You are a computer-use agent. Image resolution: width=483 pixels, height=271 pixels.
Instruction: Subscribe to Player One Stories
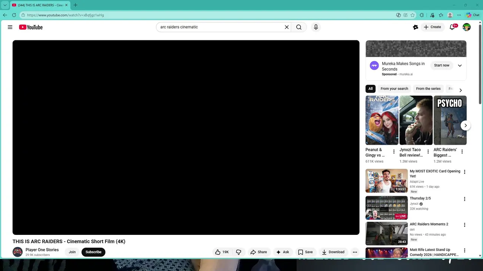[93, 252]
